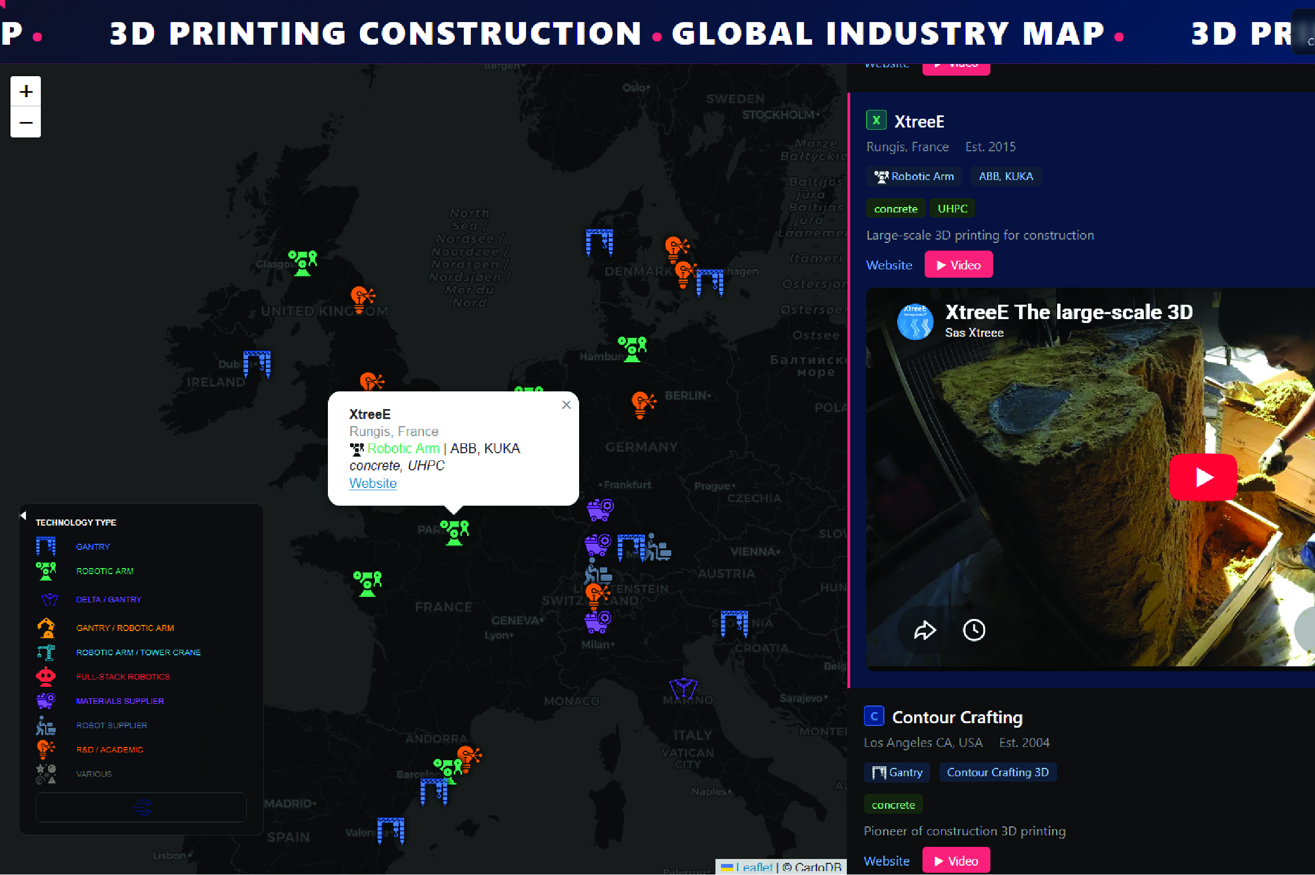Select robotic arm marker near Glasgow
The width and height of the screenshot is (1315, 875).
(x=303, y=263)
